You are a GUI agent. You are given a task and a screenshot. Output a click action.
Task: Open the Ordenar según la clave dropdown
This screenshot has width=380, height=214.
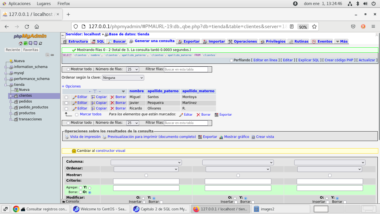123,78
